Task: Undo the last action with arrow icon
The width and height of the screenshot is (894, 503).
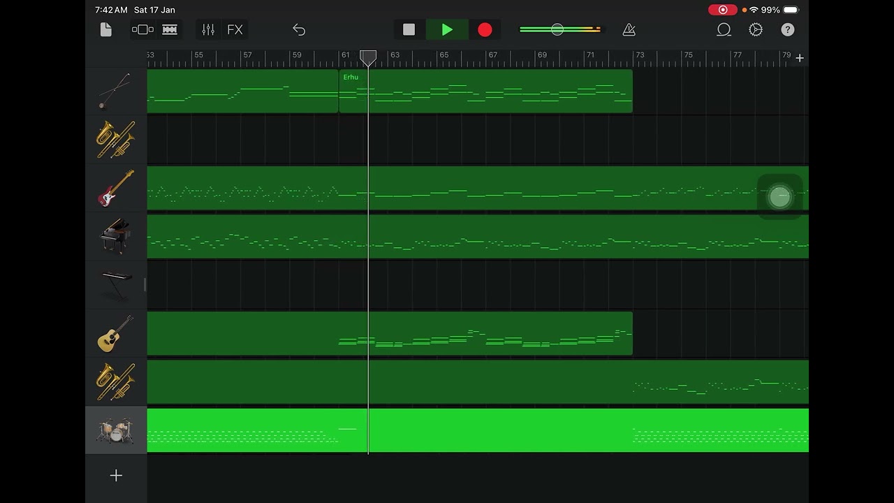Action: pyautogui.click(x=299, y=29)
